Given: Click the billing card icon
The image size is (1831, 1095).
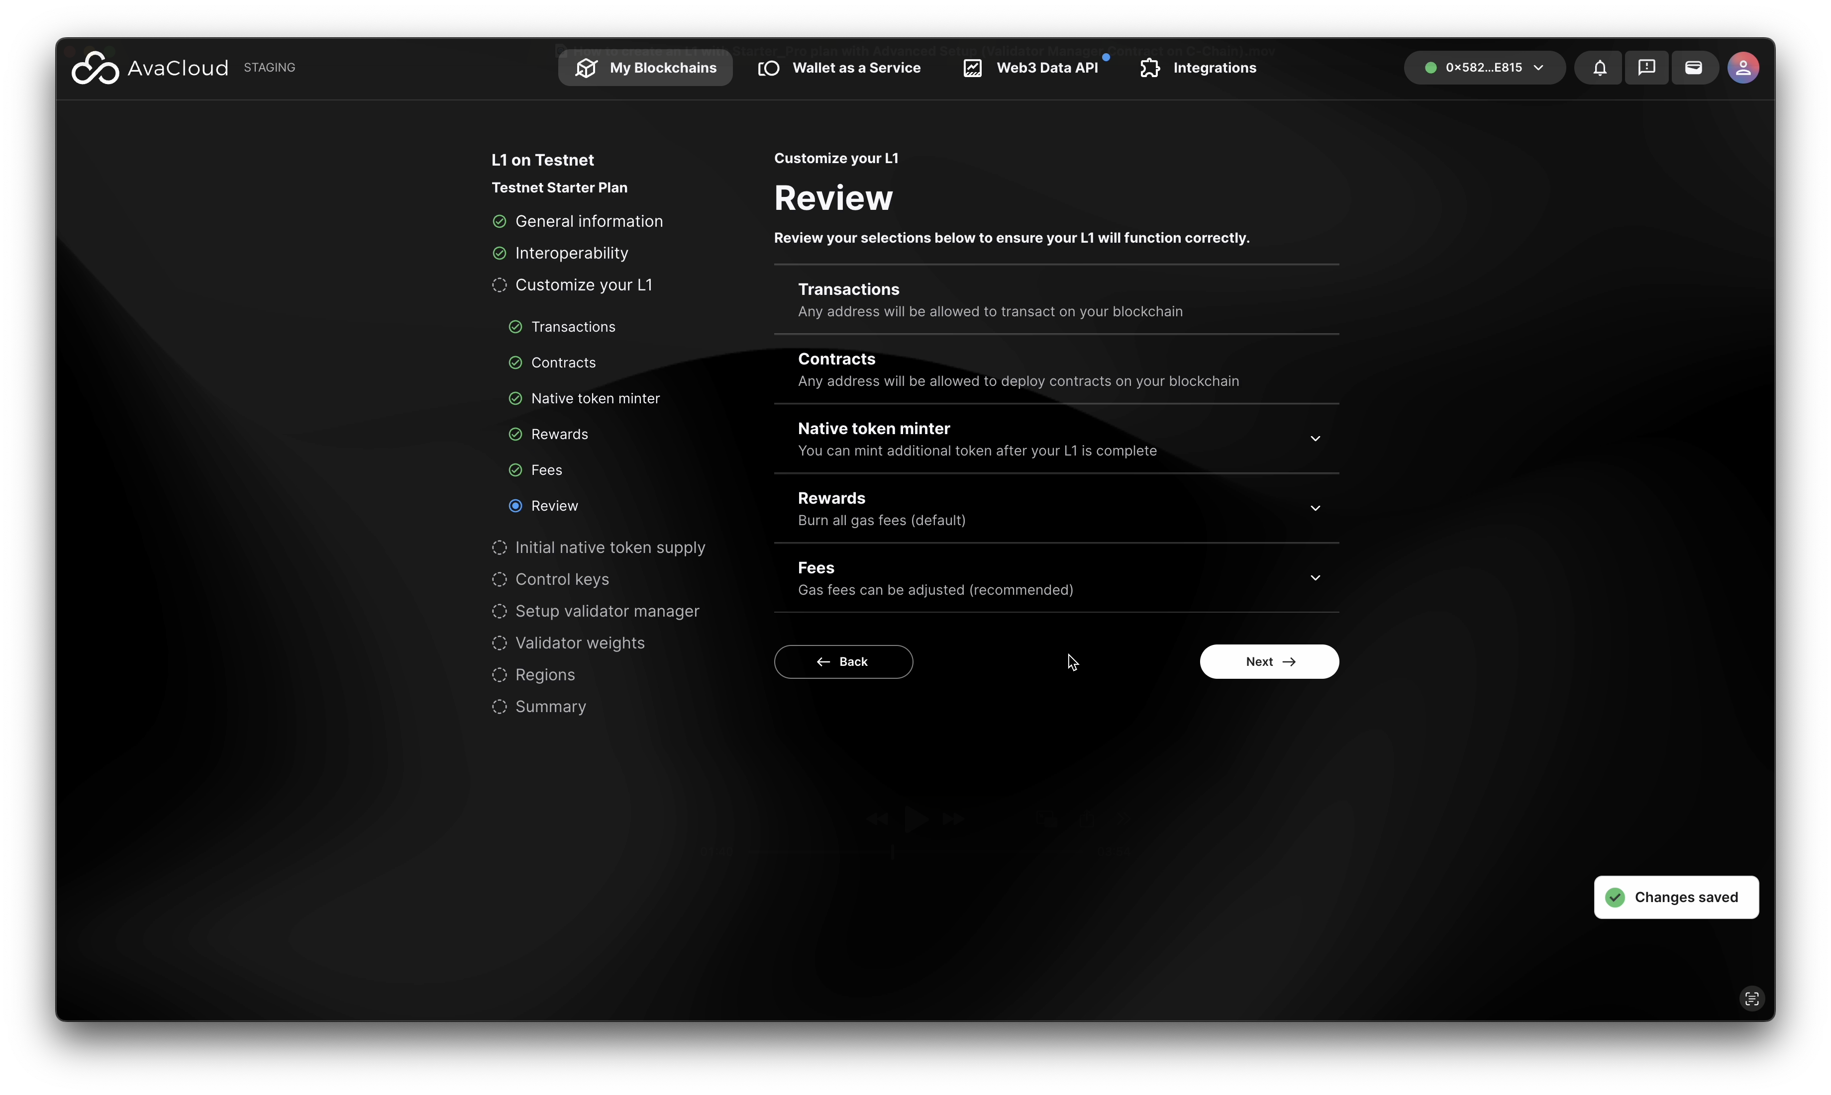Looking at the screenshot, I should click(1694, 68).
